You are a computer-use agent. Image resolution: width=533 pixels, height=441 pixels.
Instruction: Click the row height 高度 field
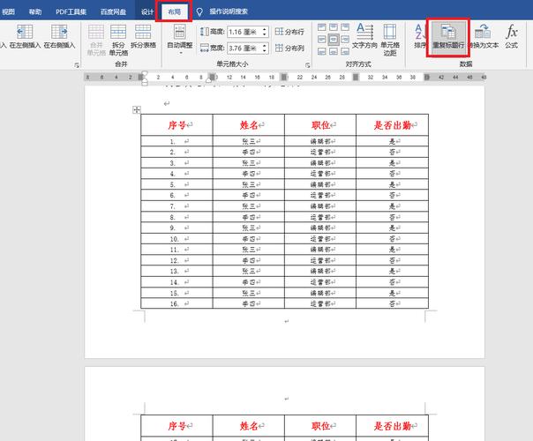[244, 32]
